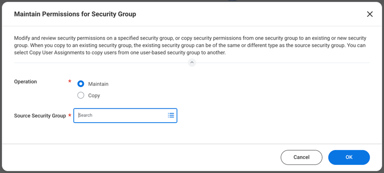The height and width of the screenshot is (173, 384).
Task: Select the Maintain radio button
Action: point(81,84)
